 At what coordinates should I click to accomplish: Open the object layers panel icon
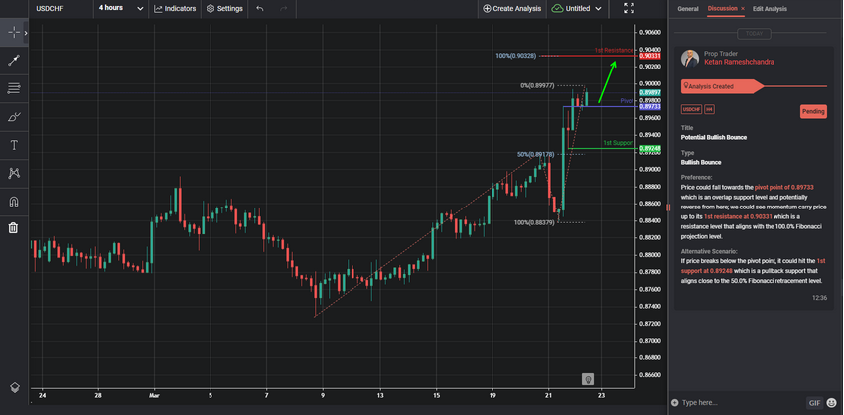click(14, 387)
